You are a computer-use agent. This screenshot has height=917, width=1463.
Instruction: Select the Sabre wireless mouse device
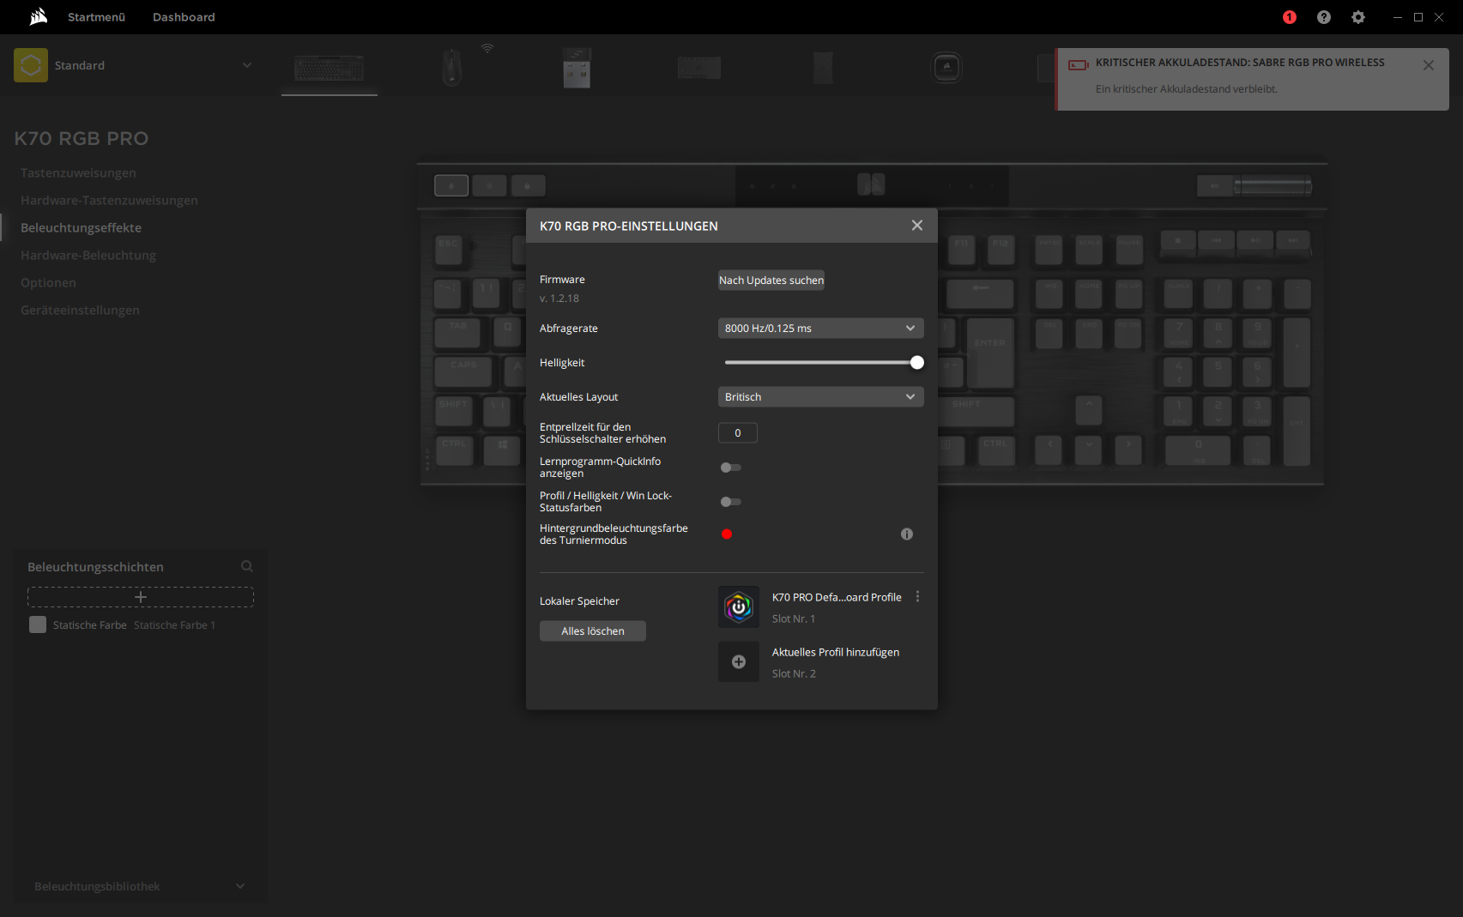(x=452, y=68)
